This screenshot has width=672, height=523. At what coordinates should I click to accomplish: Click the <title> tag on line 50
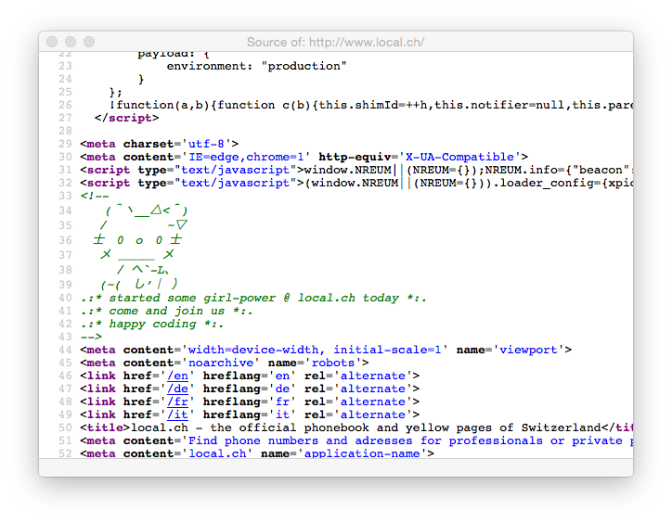pyautogui.click(x=105, y=427)
